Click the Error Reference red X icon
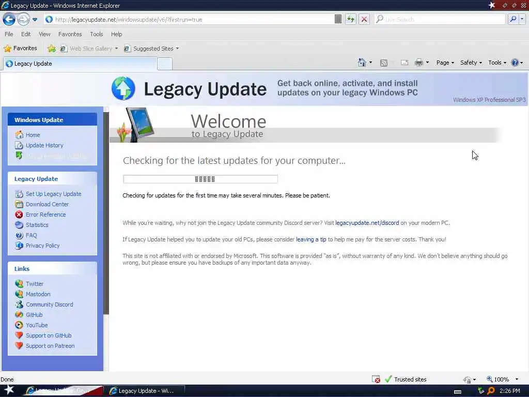The height and width of the screenshot is (397, 529). [x=19, y=215]
